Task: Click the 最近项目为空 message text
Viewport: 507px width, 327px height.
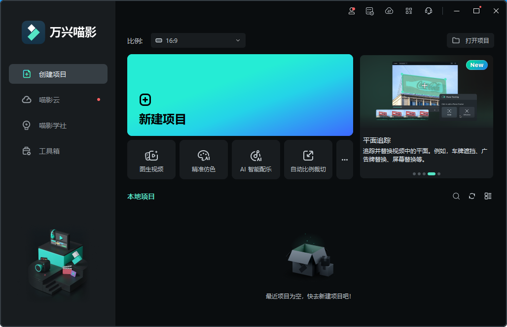Action: point(308,296)
